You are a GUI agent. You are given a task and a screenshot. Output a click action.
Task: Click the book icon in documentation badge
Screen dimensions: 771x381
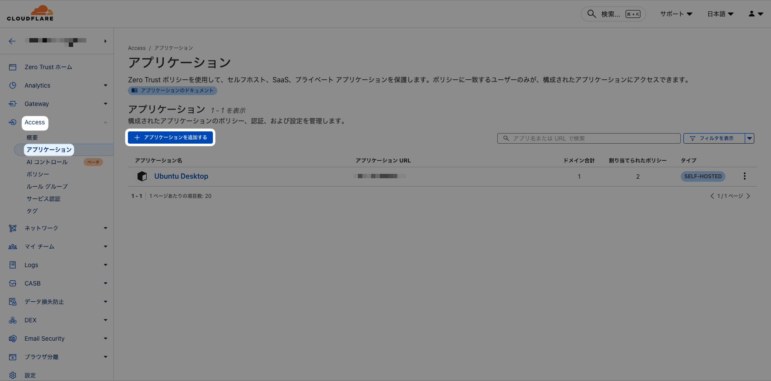coord(134,91)
